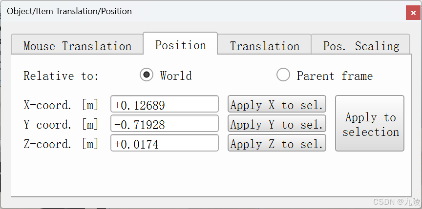Click into the Z-coord value field
The height and width of the screenshot is (209, 422).
point(165,144)
